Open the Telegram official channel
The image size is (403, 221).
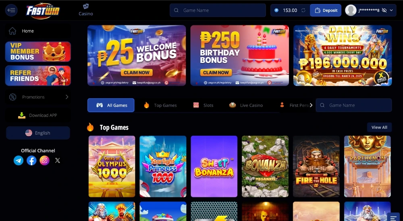coord(19,160)
